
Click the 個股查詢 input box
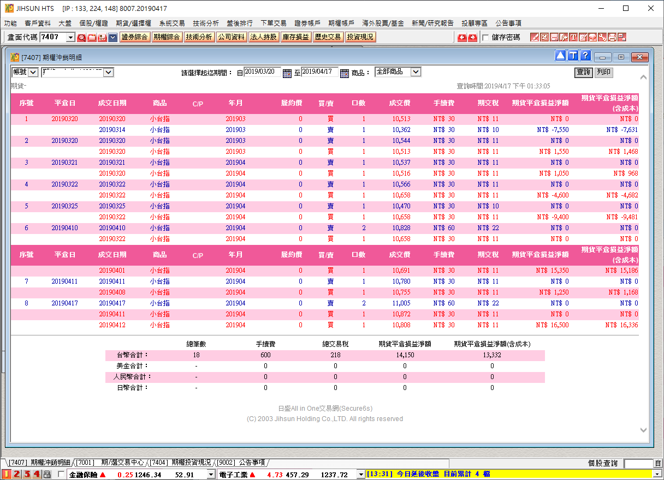tap(638, 463)
